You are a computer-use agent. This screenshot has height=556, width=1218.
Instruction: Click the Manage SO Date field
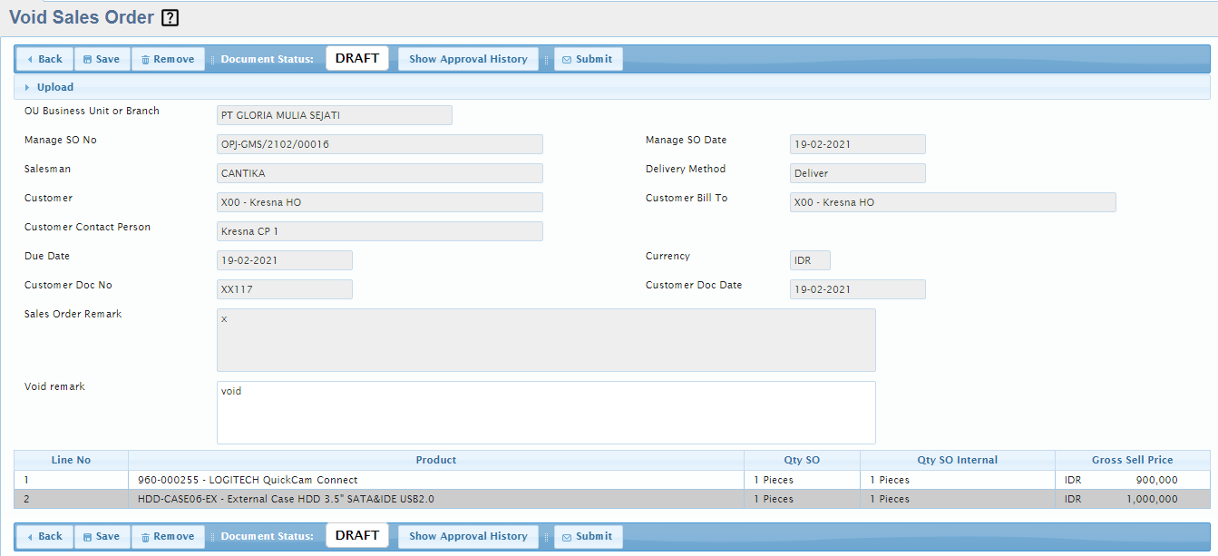(x=858, y=144)
